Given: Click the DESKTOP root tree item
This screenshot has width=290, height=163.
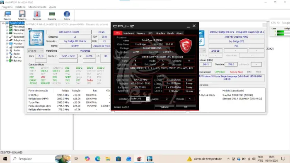Looking at the screenshot, I should 17,23.
